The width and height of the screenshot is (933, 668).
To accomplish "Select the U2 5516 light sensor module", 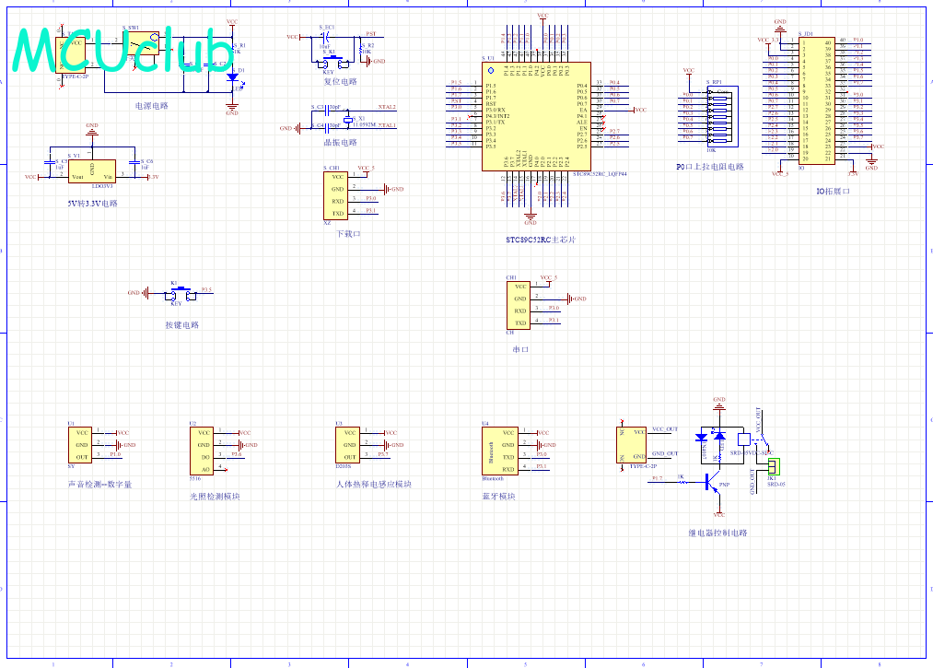I will click(x=202, y=451).
